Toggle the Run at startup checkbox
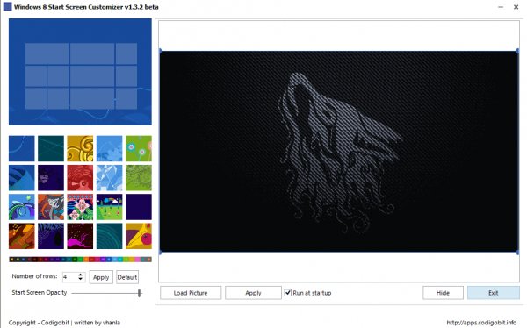 click(288, 292)
